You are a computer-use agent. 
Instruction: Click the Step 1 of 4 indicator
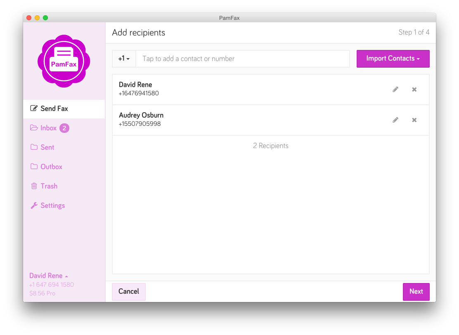point(414,32)
